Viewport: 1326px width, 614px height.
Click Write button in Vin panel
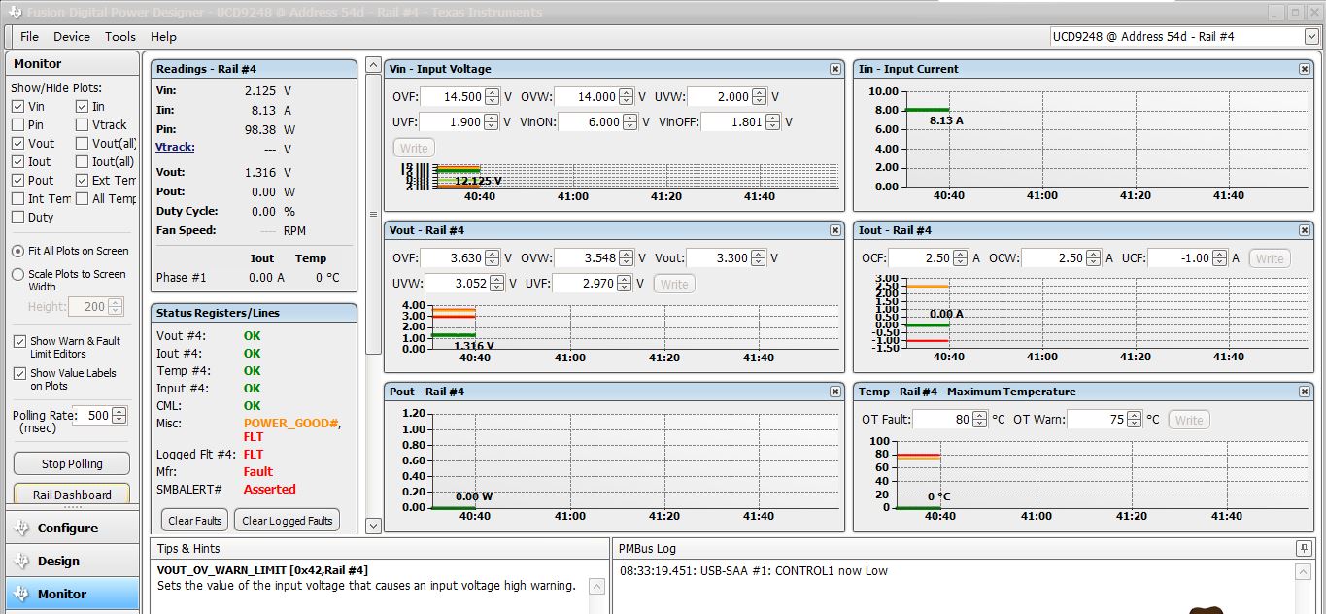tap(414, 148)
